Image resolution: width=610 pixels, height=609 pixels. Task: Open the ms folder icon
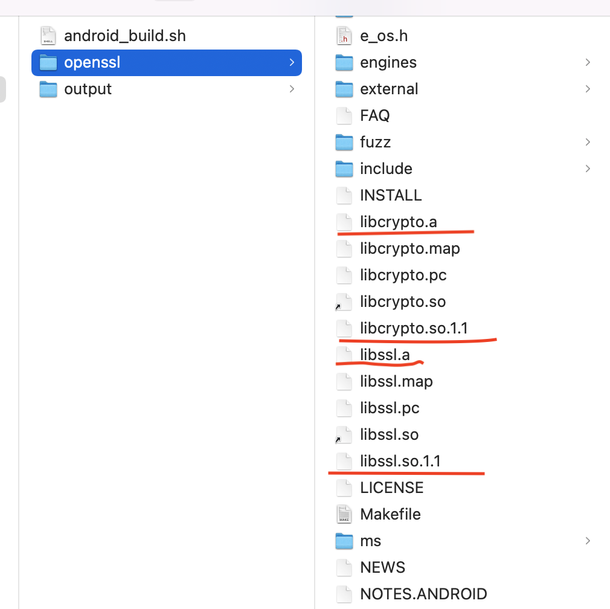click(344, 541)
